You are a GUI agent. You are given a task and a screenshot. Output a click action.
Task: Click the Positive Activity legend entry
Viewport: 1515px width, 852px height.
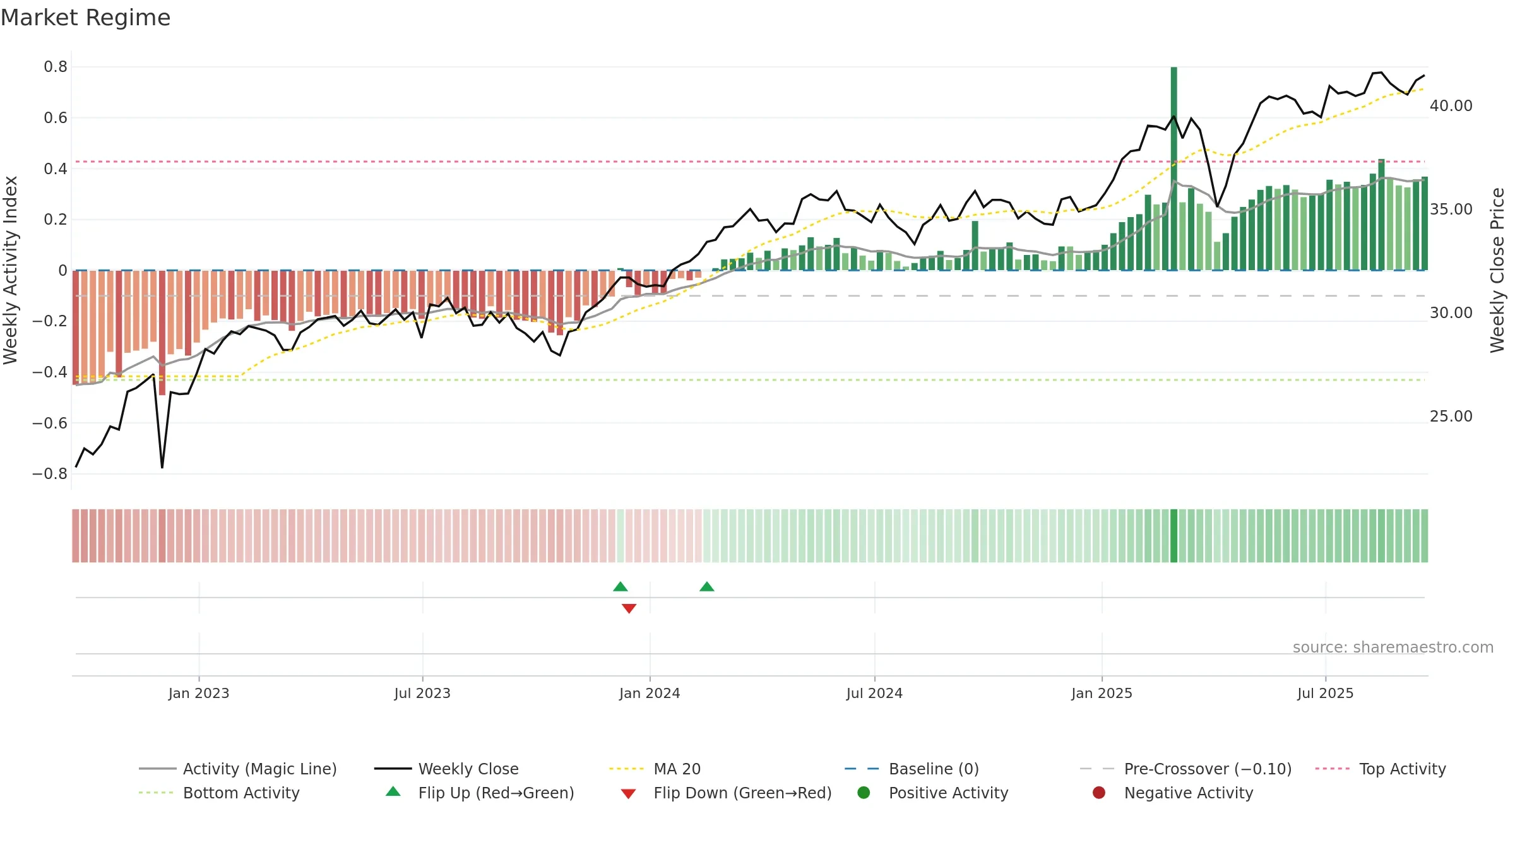tap(933, 793)
